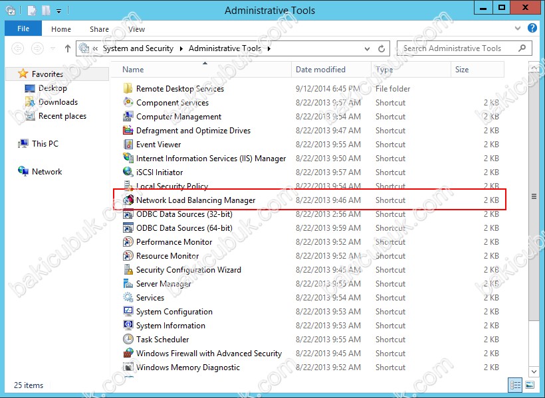The width and height of the screenshot is (545, 398).
Task: Select the Defragment and Optimize Drives icon
Action: pyautogui.click(x=128, y=130)
